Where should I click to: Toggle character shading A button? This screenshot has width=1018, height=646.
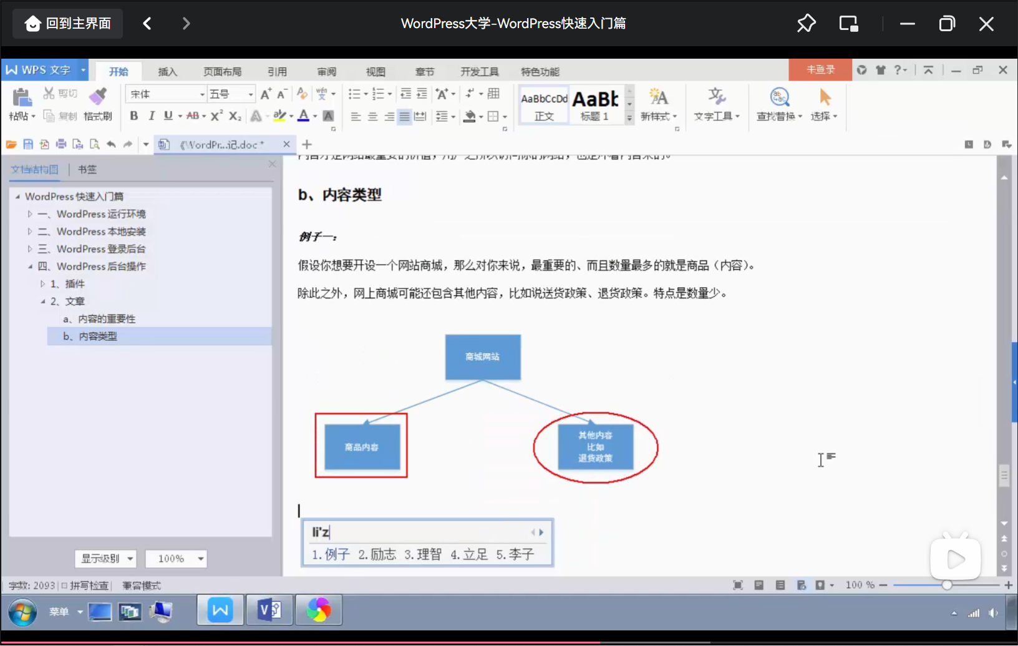point(328,115)
